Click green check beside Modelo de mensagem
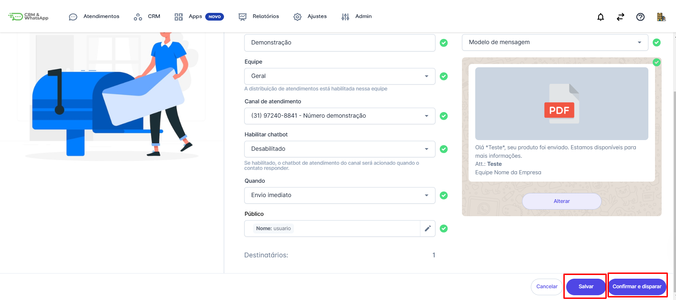676x300 pixels. click(x=656, y=43)
